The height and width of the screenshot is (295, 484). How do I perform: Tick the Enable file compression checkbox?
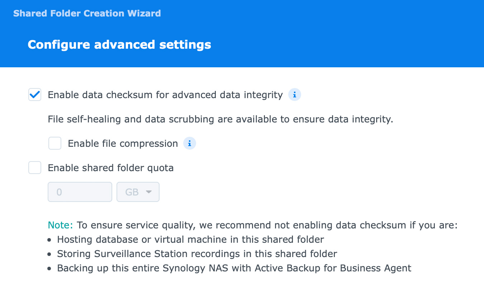coord(55,144)
